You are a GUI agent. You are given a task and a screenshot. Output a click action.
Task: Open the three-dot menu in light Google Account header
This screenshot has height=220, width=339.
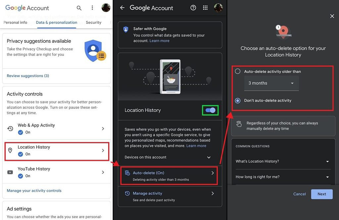click(x=92, y=8)
